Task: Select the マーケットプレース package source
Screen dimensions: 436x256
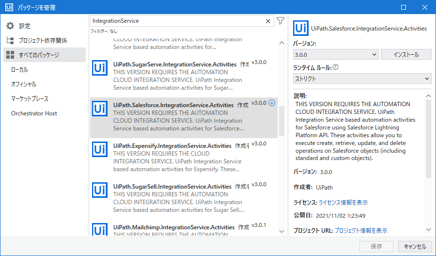Action: [x=30, y=99]
